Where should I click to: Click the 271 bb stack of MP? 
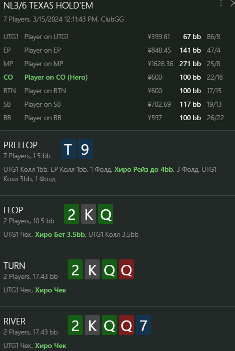point(190,64)
